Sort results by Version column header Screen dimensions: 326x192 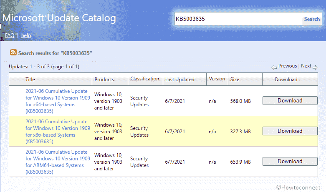[x=217, y=79]
